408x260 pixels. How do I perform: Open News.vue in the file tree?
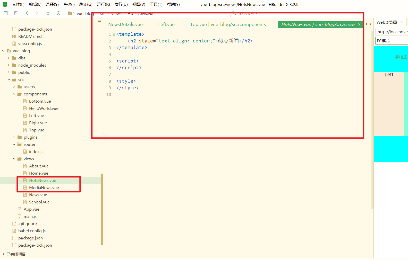pos(38,195)
